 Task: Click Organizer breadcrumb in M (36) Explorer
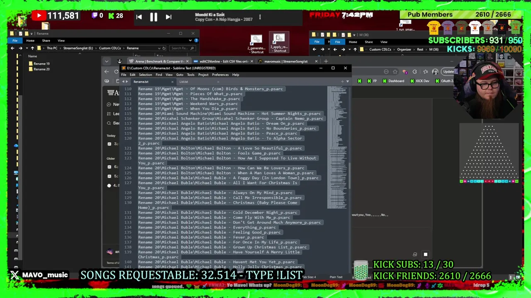pos(404,50)
